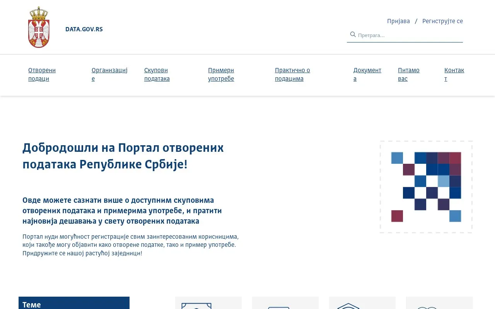Click the Теме panel header

coord(74,303)
